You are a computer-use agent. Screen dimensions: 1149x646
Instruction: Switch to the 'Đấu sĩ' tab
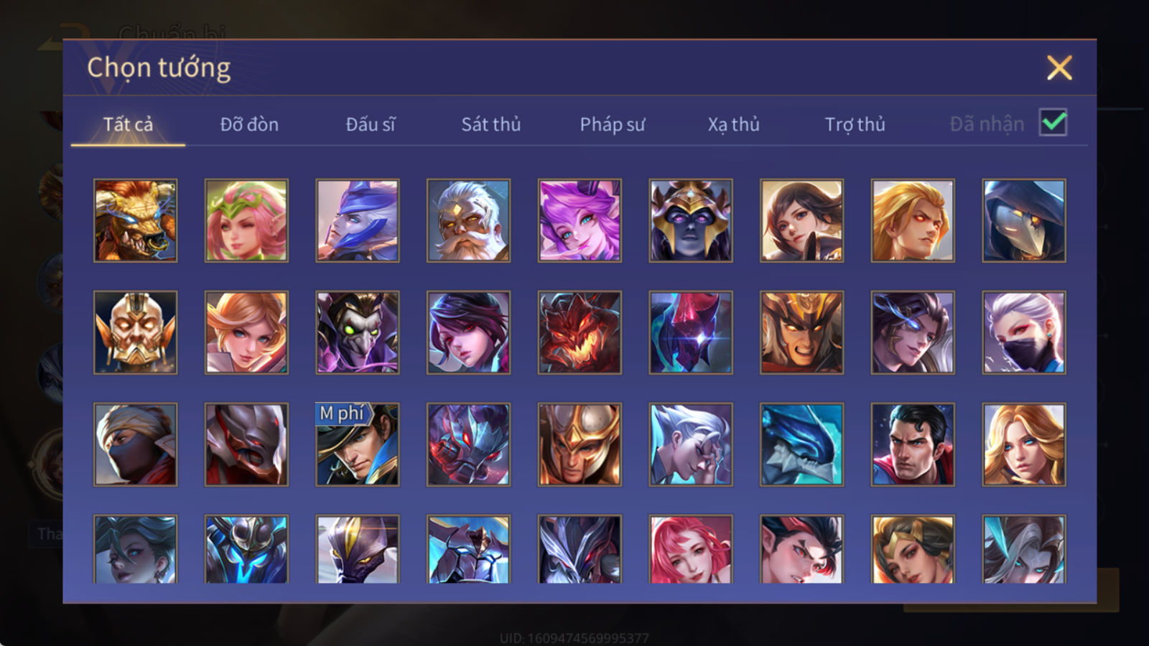[x=371, y=124]
